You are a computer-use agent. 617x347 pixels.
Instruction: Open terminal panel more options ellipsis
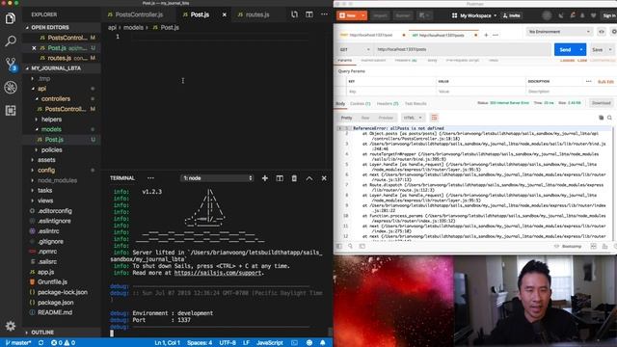[x=150, y=178]
